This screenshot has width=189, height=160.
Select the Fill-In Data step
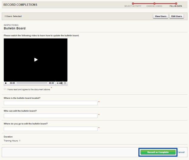(x=176, y=6)
